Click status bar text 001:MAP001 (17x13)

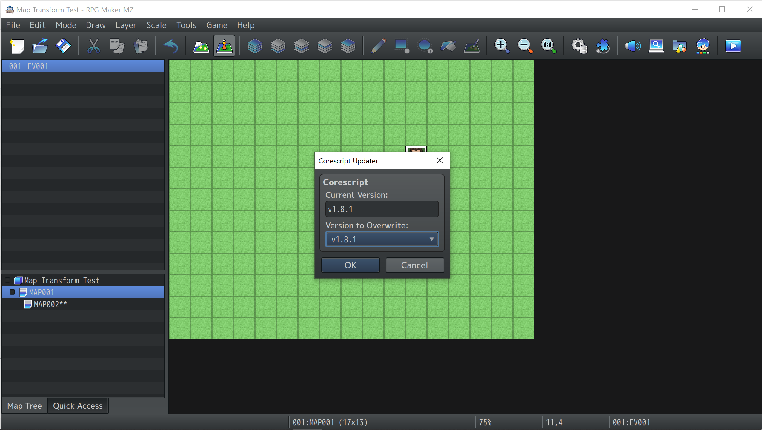330,422
